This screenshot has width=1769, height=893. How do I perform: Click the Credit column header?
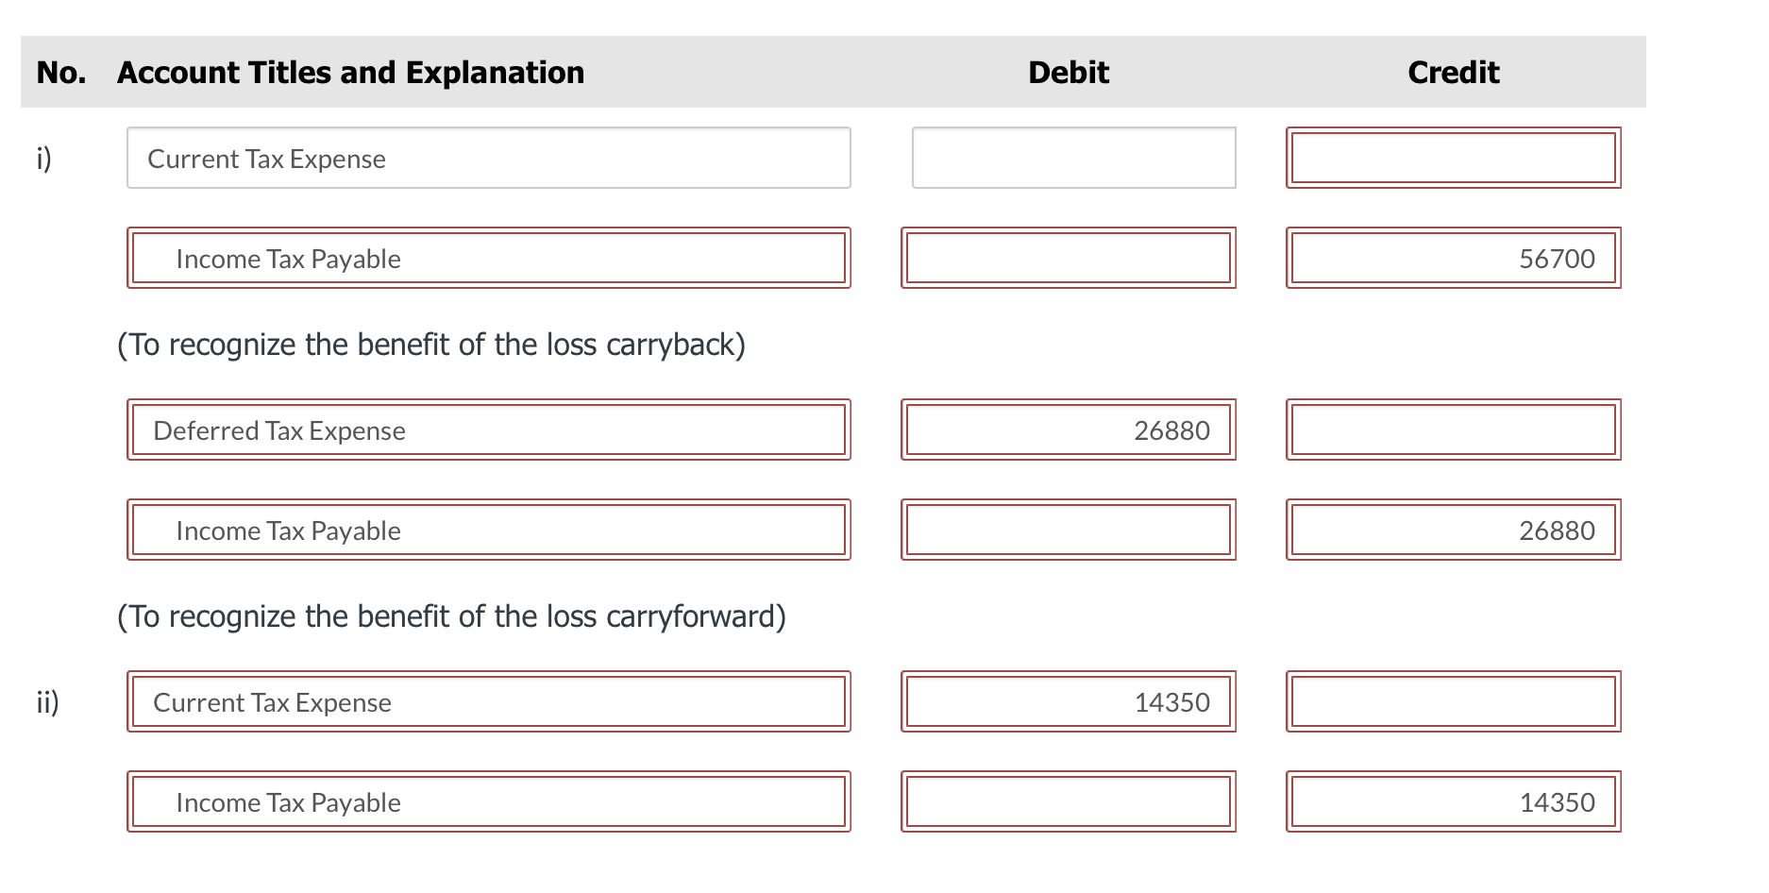(x=1452, y=72)
